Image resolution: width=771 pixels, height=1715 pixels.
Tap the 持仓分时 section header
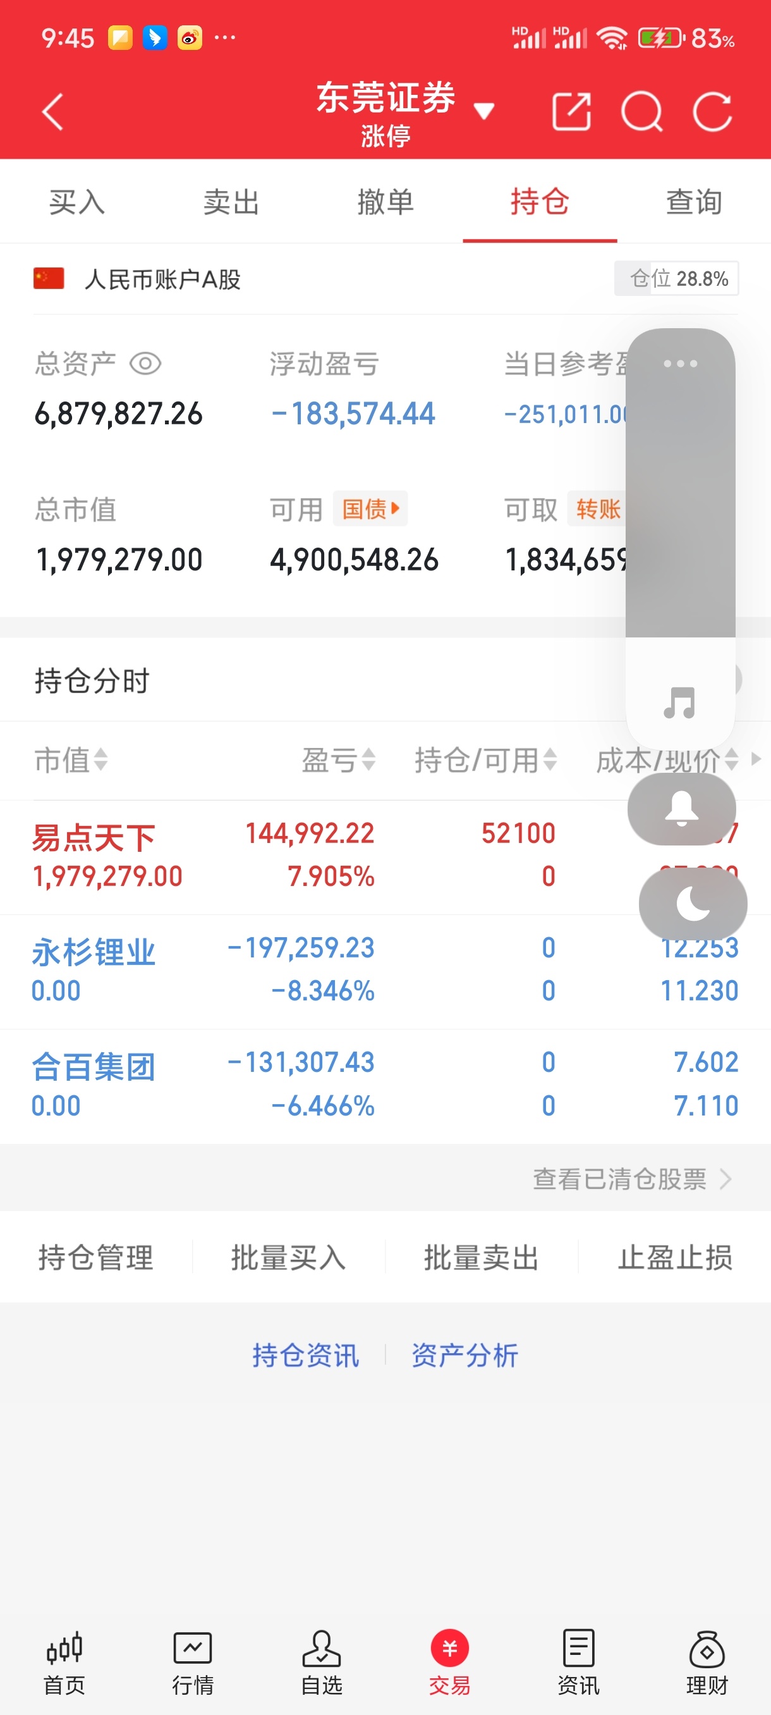[x=92, y=680]
